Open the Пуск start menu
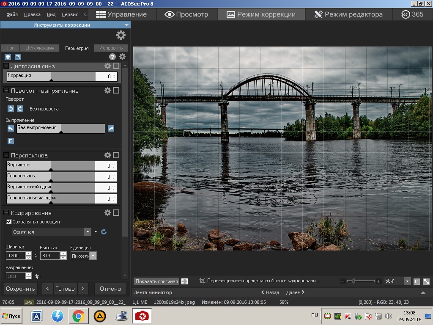This screenshot has height=325, width=433. (x=11, y=316)
